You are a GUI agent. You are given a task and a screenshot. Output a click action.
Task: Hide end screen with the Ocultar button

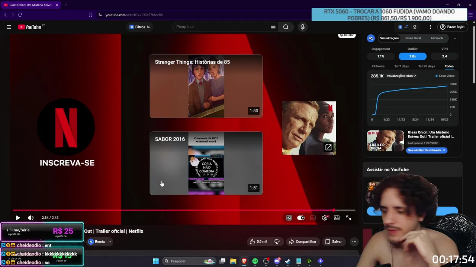(347, 35)
